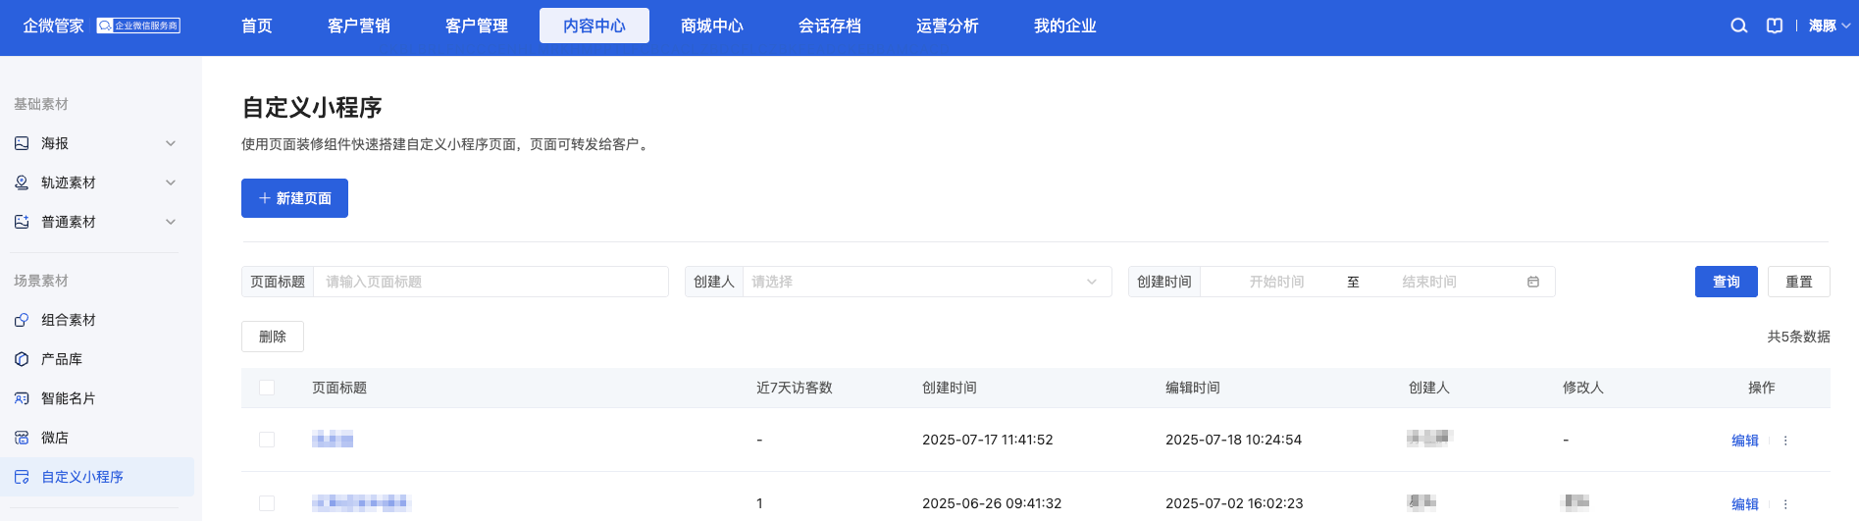Click the 组合素材 icon in sidebar
1859x521 pixels.
[22, 320]
